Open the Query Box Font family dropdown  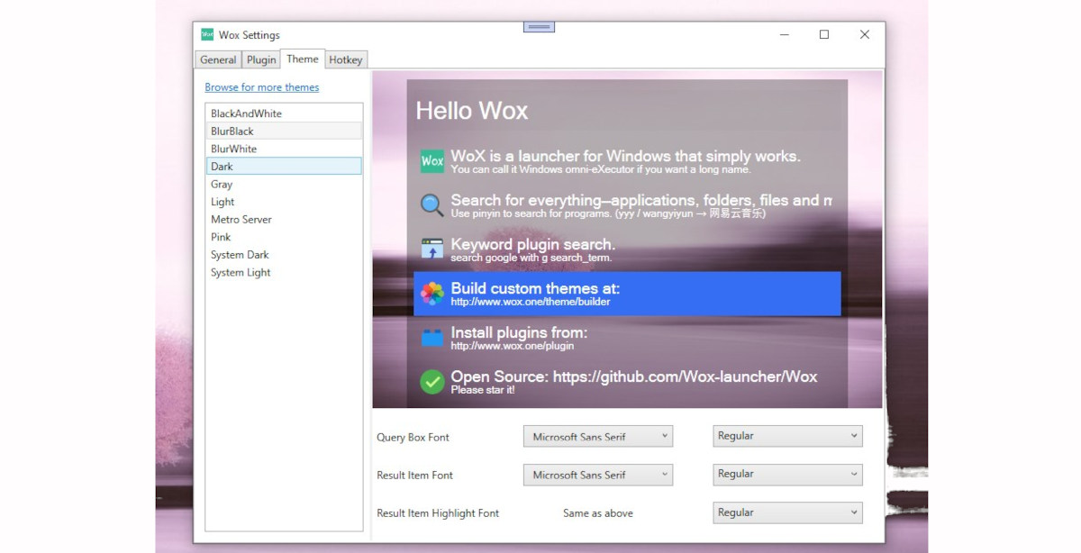pyautogui.click(x=597, y=437)
